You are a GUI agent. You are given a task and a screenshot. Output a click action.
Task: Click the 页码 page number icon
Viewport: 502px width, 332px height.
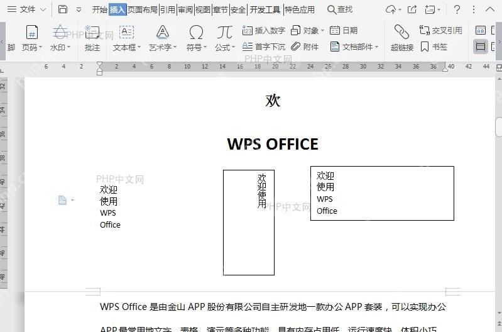pyautogui.click(x=31, y=32)
